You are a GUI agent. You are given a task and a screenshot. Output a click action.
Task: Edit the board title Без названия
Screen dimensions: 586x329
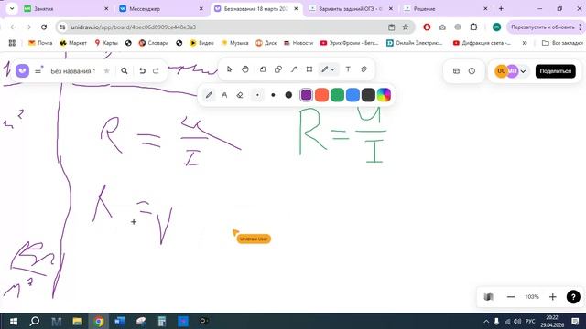point(73,71)
